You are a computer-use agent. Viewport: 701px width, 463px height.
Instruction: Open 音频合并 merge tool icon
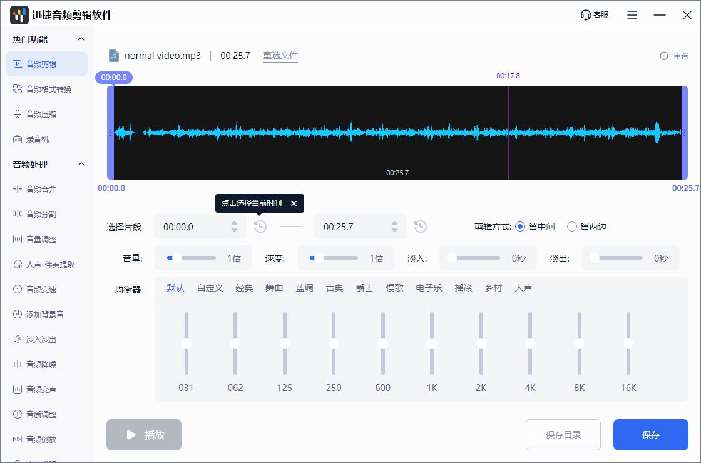[x=18, y=189]
